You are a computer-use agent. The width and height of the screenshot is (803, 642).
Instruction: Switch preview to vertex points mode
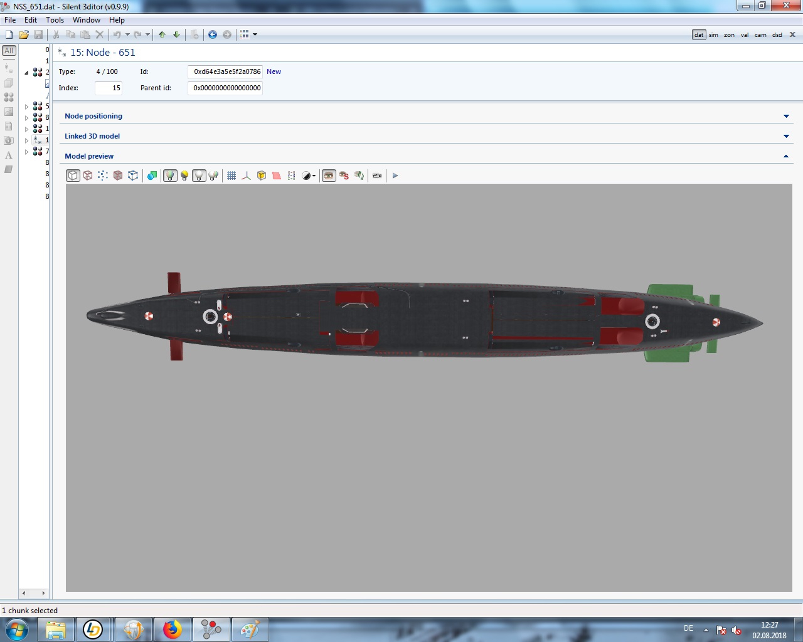click(103, 176)
